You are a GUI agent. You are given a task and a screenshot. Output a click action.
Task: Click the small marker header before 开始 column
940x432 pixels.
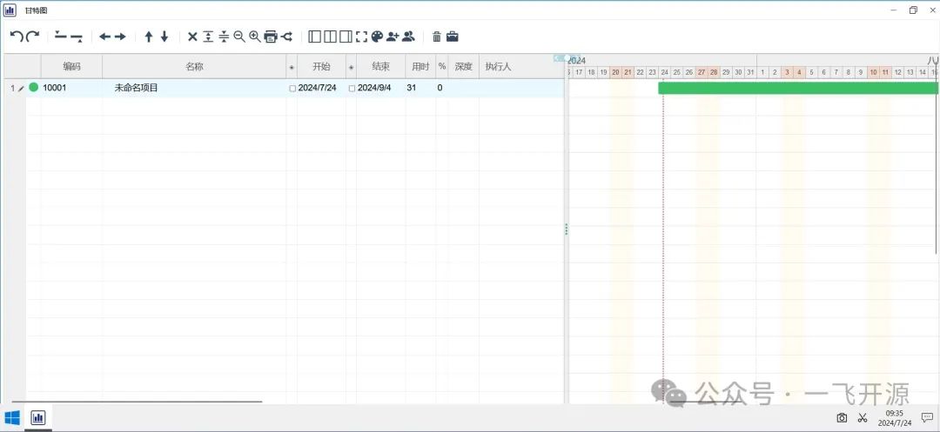tap(292, 67)
